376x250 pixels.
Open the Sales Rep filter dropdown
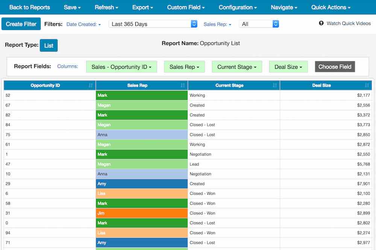(x=218, y=24)
